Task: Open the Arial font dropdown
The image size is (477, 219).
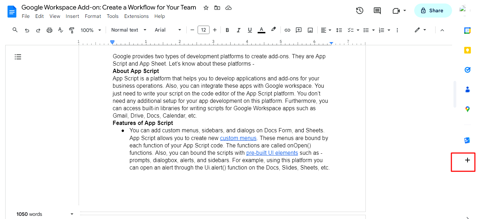Action: click(168, 30)
